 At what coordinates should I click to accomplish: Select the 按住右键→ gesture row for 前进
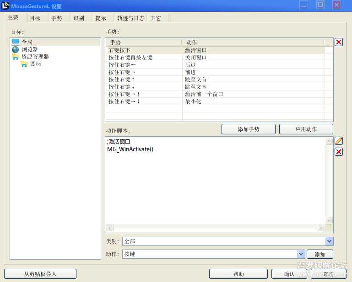[x=215, y=72]
